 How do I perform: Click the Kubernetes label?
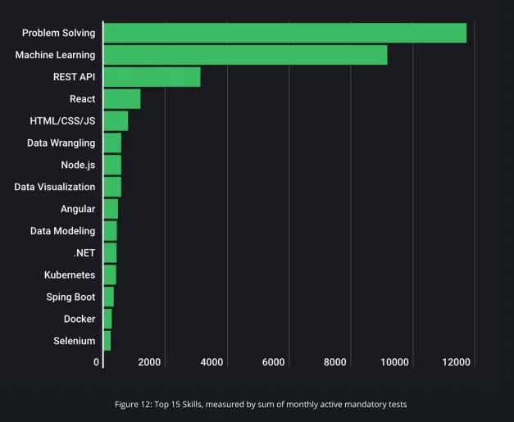70,275
